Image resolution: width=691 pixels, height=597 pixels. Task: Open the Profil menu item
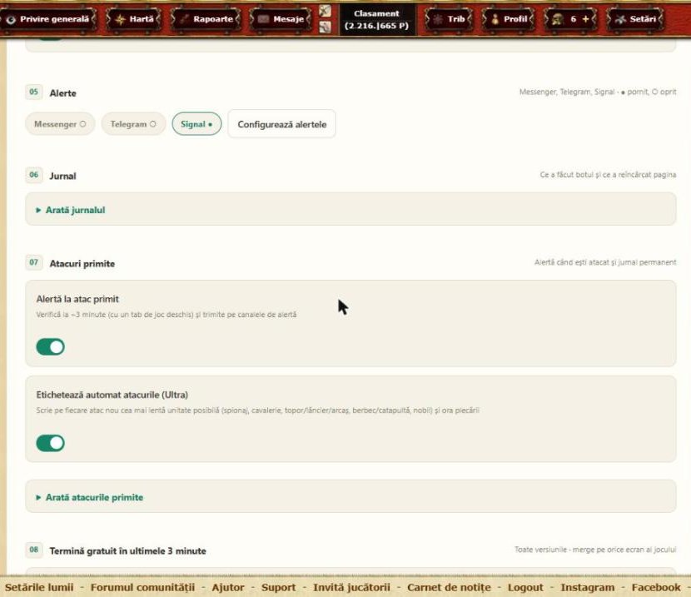[x=509, y=19]
